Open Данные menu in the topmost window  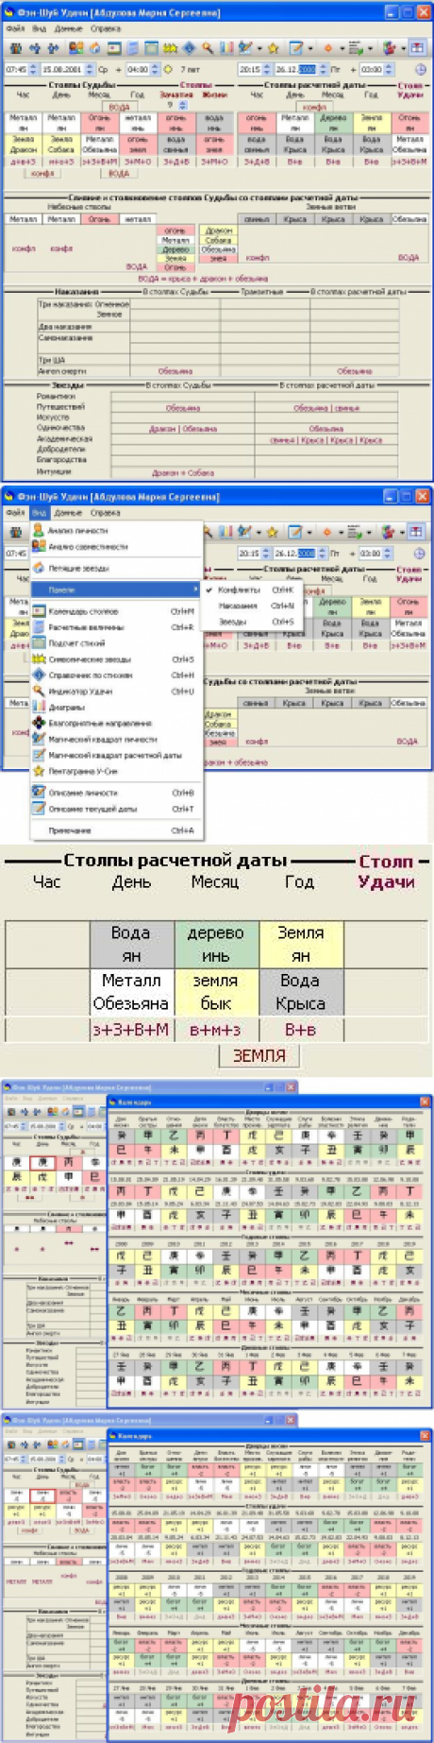[x=68, y=29]
